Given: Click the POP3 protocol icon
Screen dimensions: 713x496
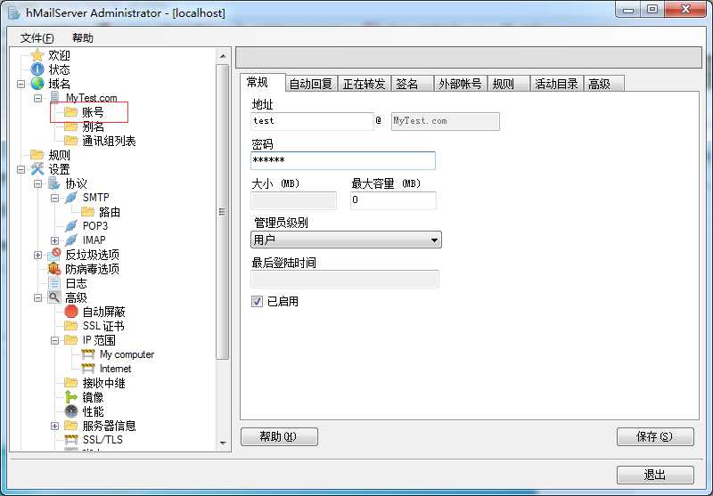Looking at the screenshot, I should pos(71,226).
